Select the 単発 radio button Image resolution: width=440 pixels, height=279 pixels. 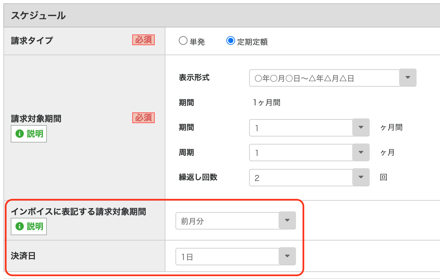coord(183,41)
